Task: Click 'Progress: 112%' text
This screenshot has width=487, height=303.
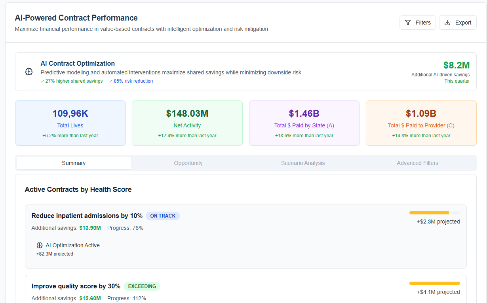Action: click(127, 298)
